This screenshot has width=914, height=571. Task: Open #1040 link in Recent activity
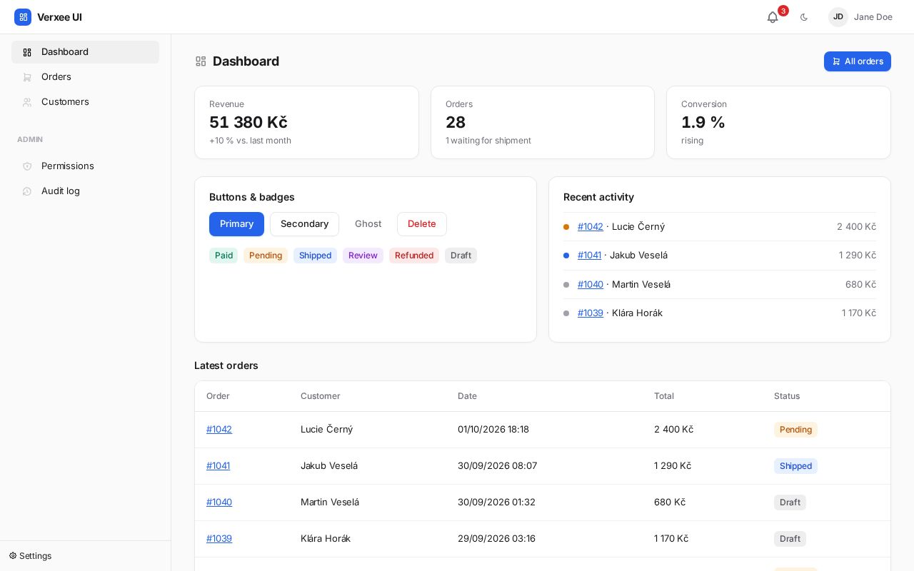(591, 285)
